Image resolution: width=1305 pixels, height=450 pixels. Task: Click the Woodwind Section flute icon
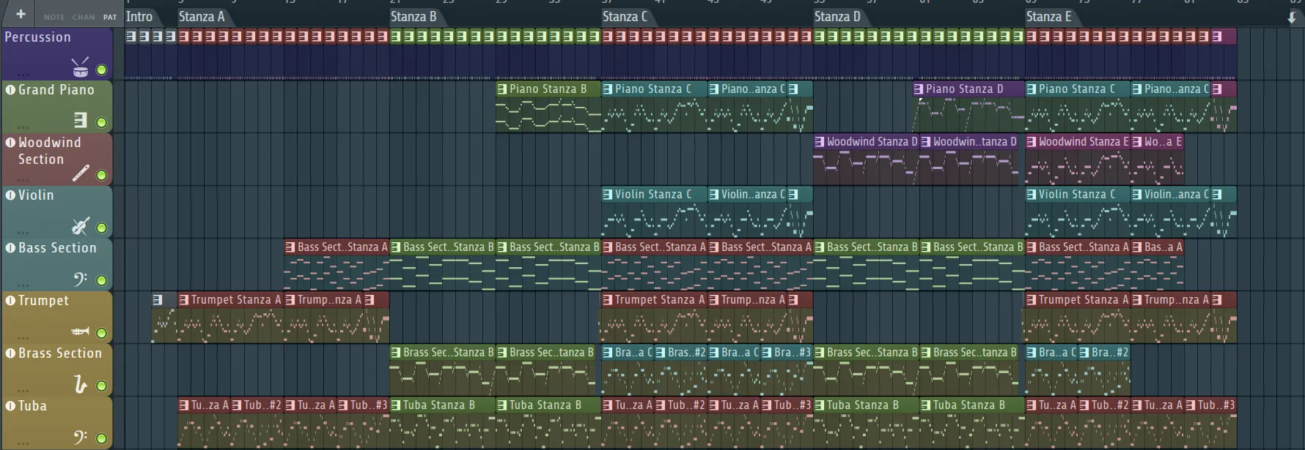81,173
